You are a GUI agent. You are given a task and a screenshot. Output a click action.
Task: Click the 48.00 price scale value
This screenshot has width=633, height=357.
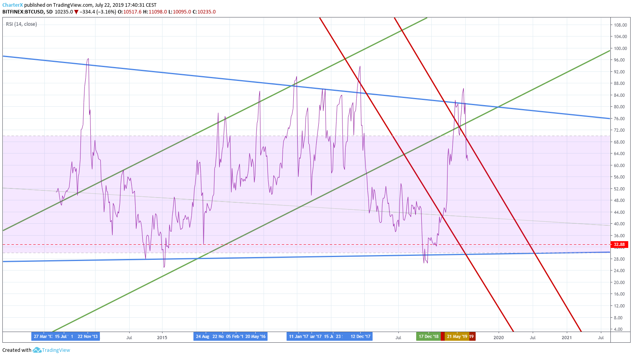[x=619, y=200]
